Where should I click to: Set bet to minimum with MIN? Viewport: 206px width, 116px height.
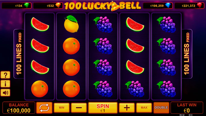pos(62,108)
